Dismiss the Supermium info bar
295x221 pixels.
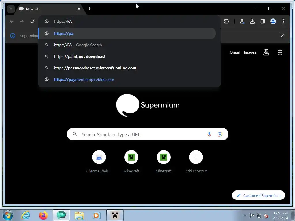click(282, 36)
